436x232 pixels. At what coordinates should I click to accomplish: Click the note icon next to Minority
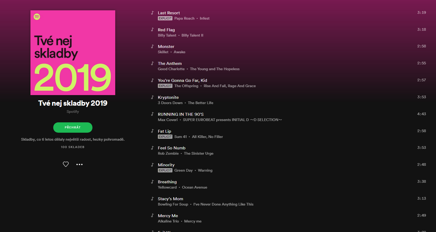pos(152,165)
